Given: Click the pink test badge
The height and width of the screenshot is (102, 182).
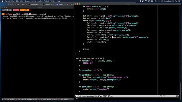Looking at the screenshot, I should (x=16, y=10).
